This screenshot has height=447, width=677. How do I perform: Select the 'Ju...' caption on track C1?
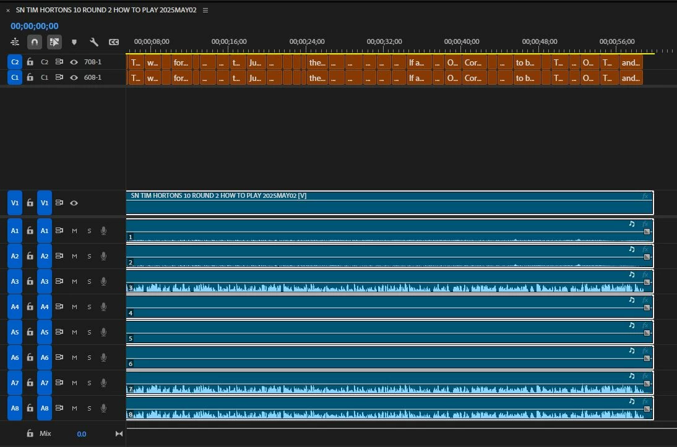(256, 78)
